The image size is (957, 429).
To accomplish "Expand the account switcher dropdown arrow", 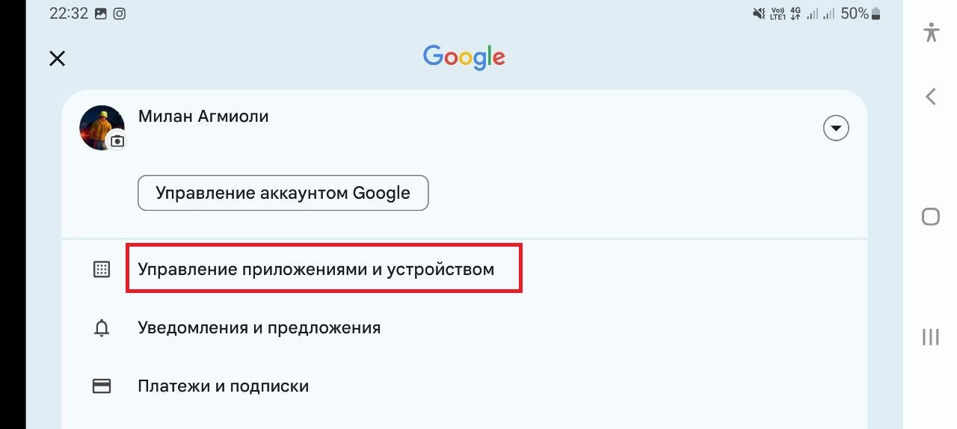I will pyautogui.click(x=836, y=129).
